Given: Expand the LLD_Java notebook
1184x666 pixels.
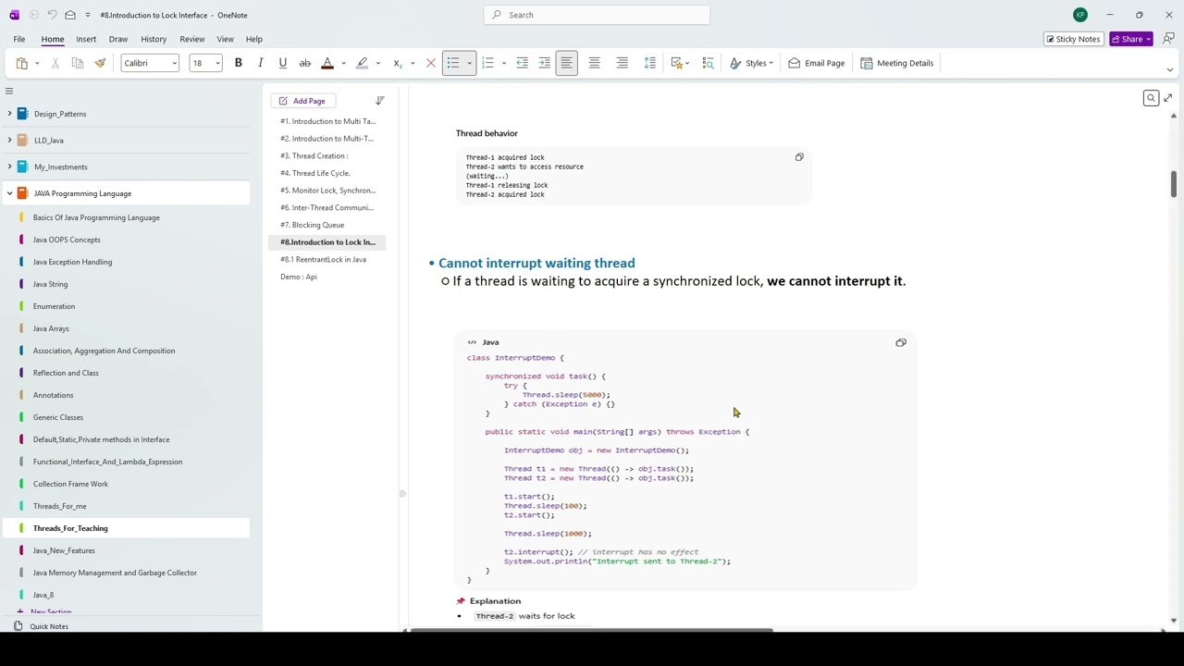Looking at the screenshot, I should (x=9, y=141).
